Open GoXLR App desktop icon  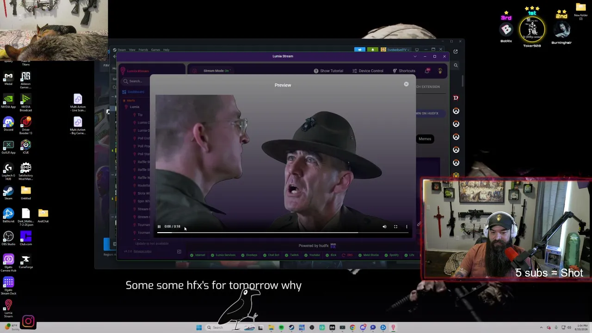click(8, 147)
